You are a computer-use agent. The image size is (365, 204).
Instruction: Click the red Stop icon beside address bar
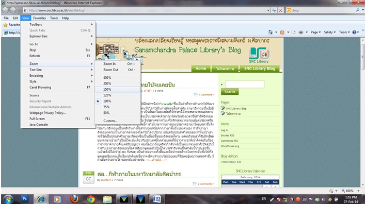coord(280,10)
